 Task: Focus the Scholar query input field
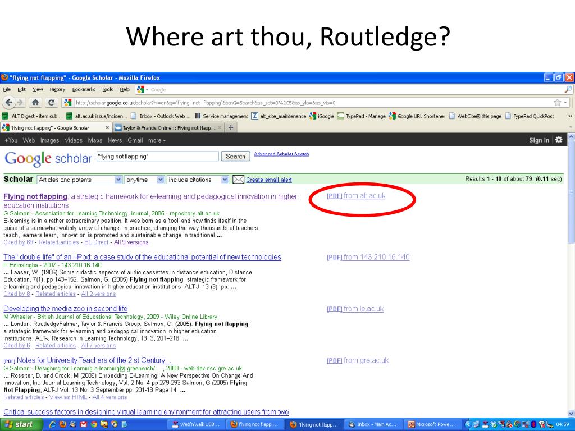pos(158,157)
